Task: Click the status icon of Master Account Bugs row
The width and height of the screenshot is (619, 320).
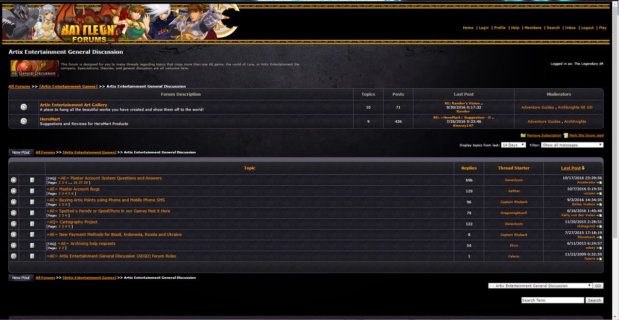Action: (x=13, y=191)
